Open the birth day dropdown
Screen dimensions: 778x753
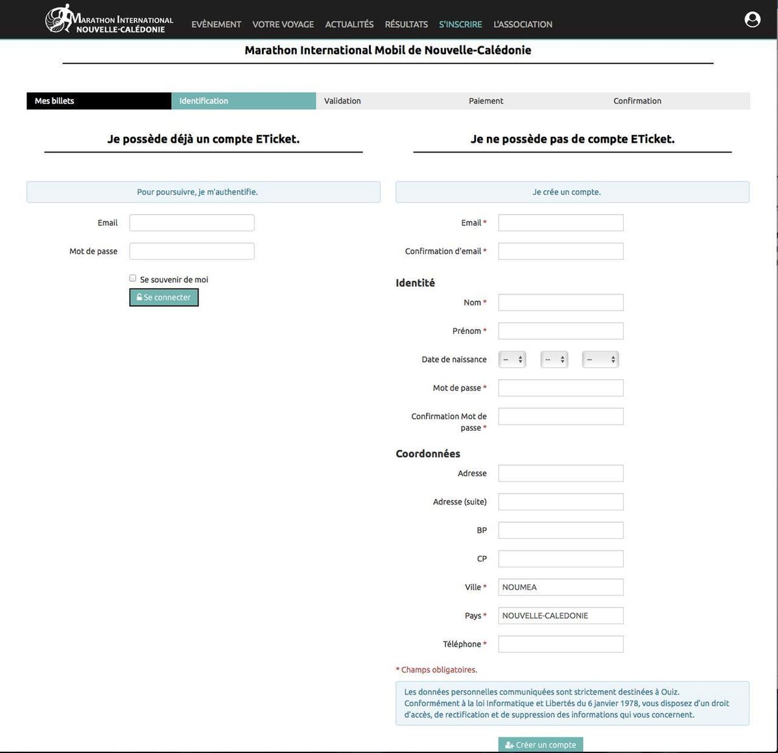pos(512,359)
